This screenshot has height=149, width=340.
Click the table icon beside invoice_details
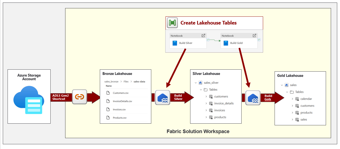click(211, 103)
